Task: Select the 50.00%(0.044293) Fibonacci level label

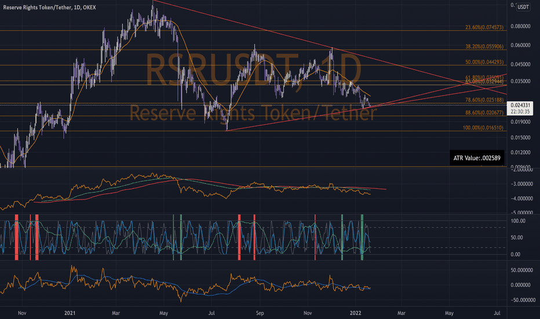Action: tap(484, 62)
